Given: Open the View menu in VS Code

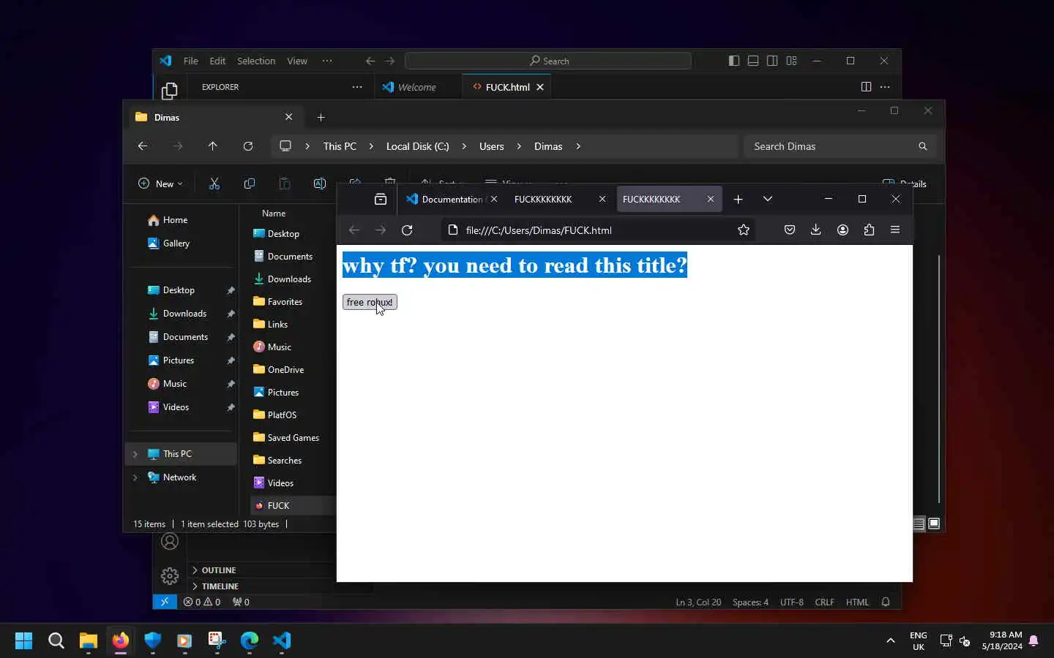Looking at the screenshot, I should pyautogui.click(x=297, y=61).
